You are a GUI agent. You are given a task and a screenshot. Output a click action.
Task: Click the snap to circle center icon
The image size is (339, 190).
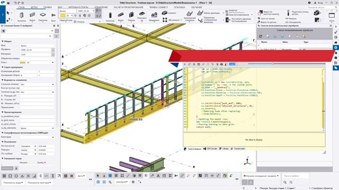pyautogui.click(x=16, y=176)
